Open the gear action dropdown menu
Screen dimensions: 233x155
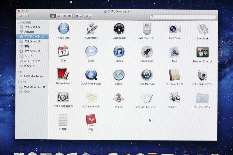(x=78, y=16)
